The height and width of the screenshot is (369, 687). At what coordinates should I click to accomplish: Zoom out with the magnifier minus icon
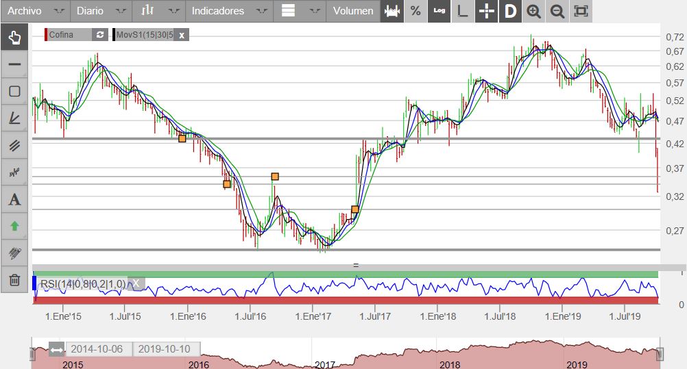pyautogui.click(x=557, y=11)
